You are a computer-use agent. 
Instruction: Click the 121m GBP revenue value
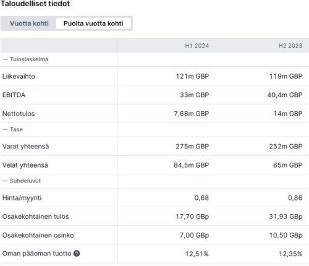192,76
